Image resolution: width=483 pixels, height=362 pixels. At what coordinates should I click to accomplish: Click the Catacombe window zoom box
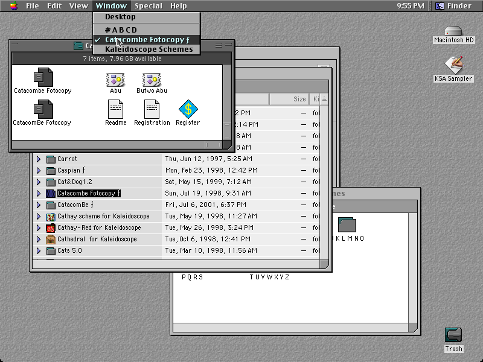[x=219, y=45]
